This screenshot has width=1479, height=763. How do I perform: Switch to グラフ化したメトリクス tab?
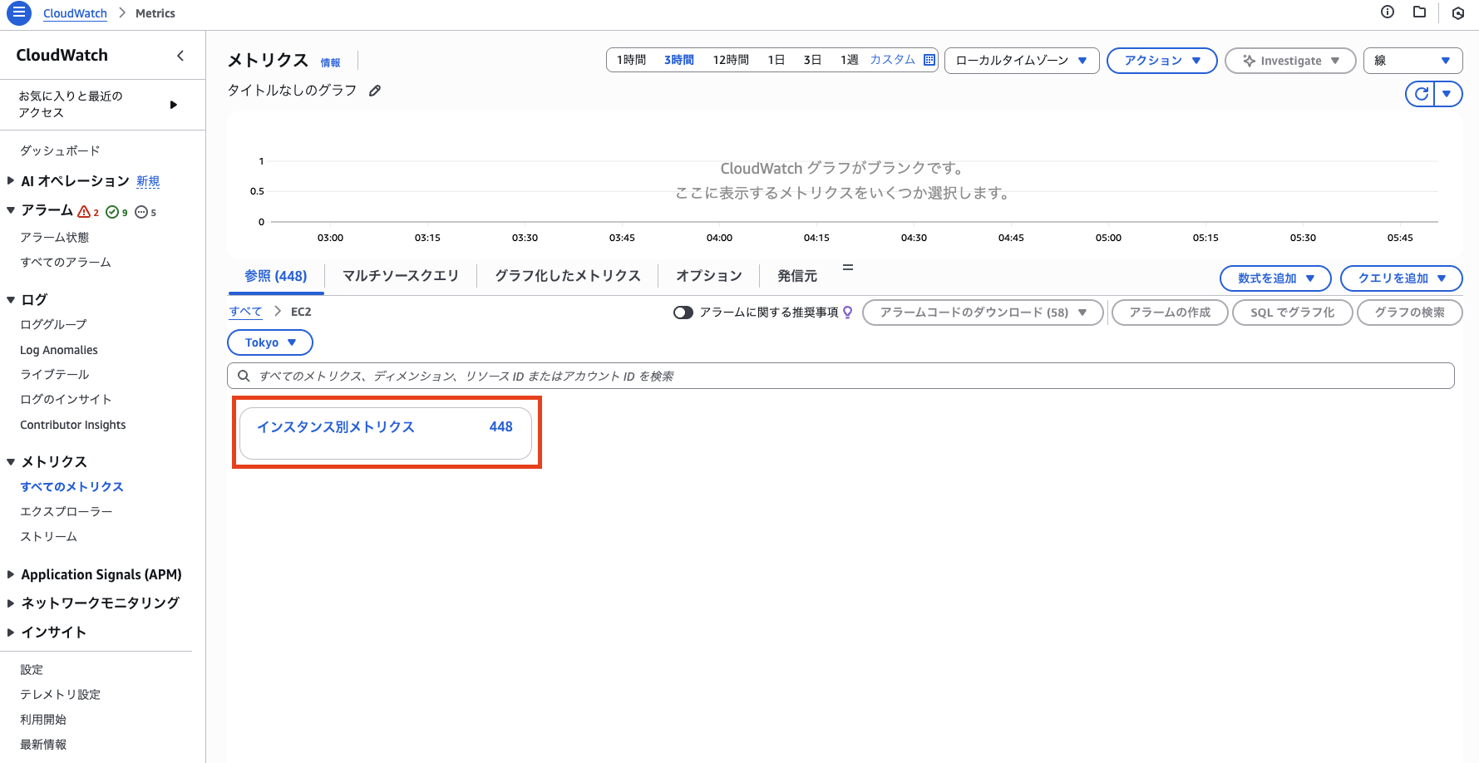567,276
